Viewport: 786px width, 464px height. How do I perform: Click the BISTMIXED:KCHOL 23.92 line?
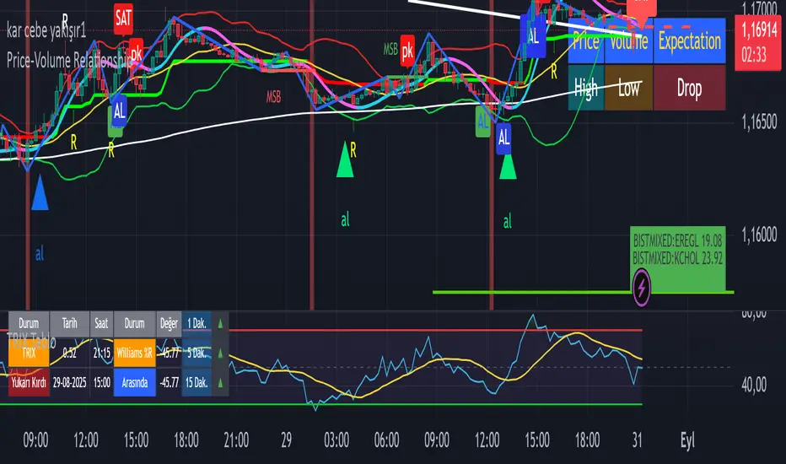click(x=677, y=258)
